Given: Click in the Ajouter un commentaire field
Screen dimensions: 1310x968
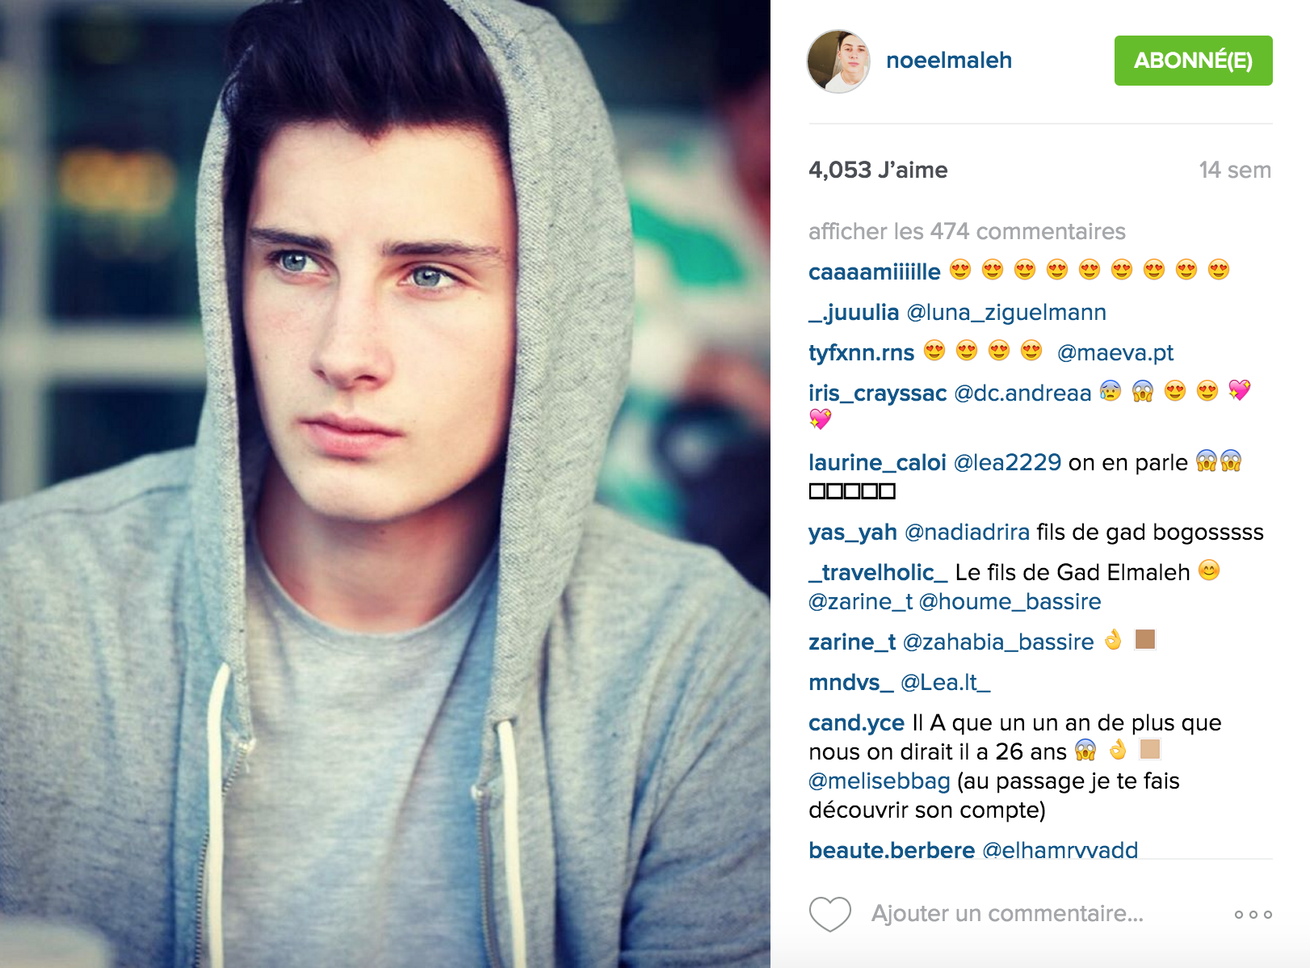Looking at the screenshot, I should pyautogui.click(x=1007, y=914).
